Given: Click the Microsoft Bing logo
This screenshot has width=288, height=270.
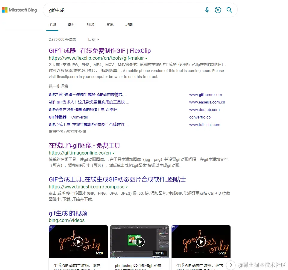Looking at the screenshot, I should coord(19,10).
